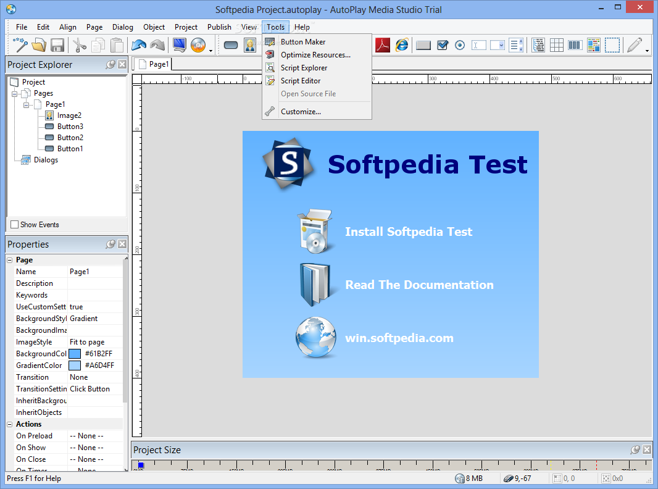Viewport: 658px width, 489px height.
Task: Open the Project menu
Action: pyautogui.click(x=186, y=27)
